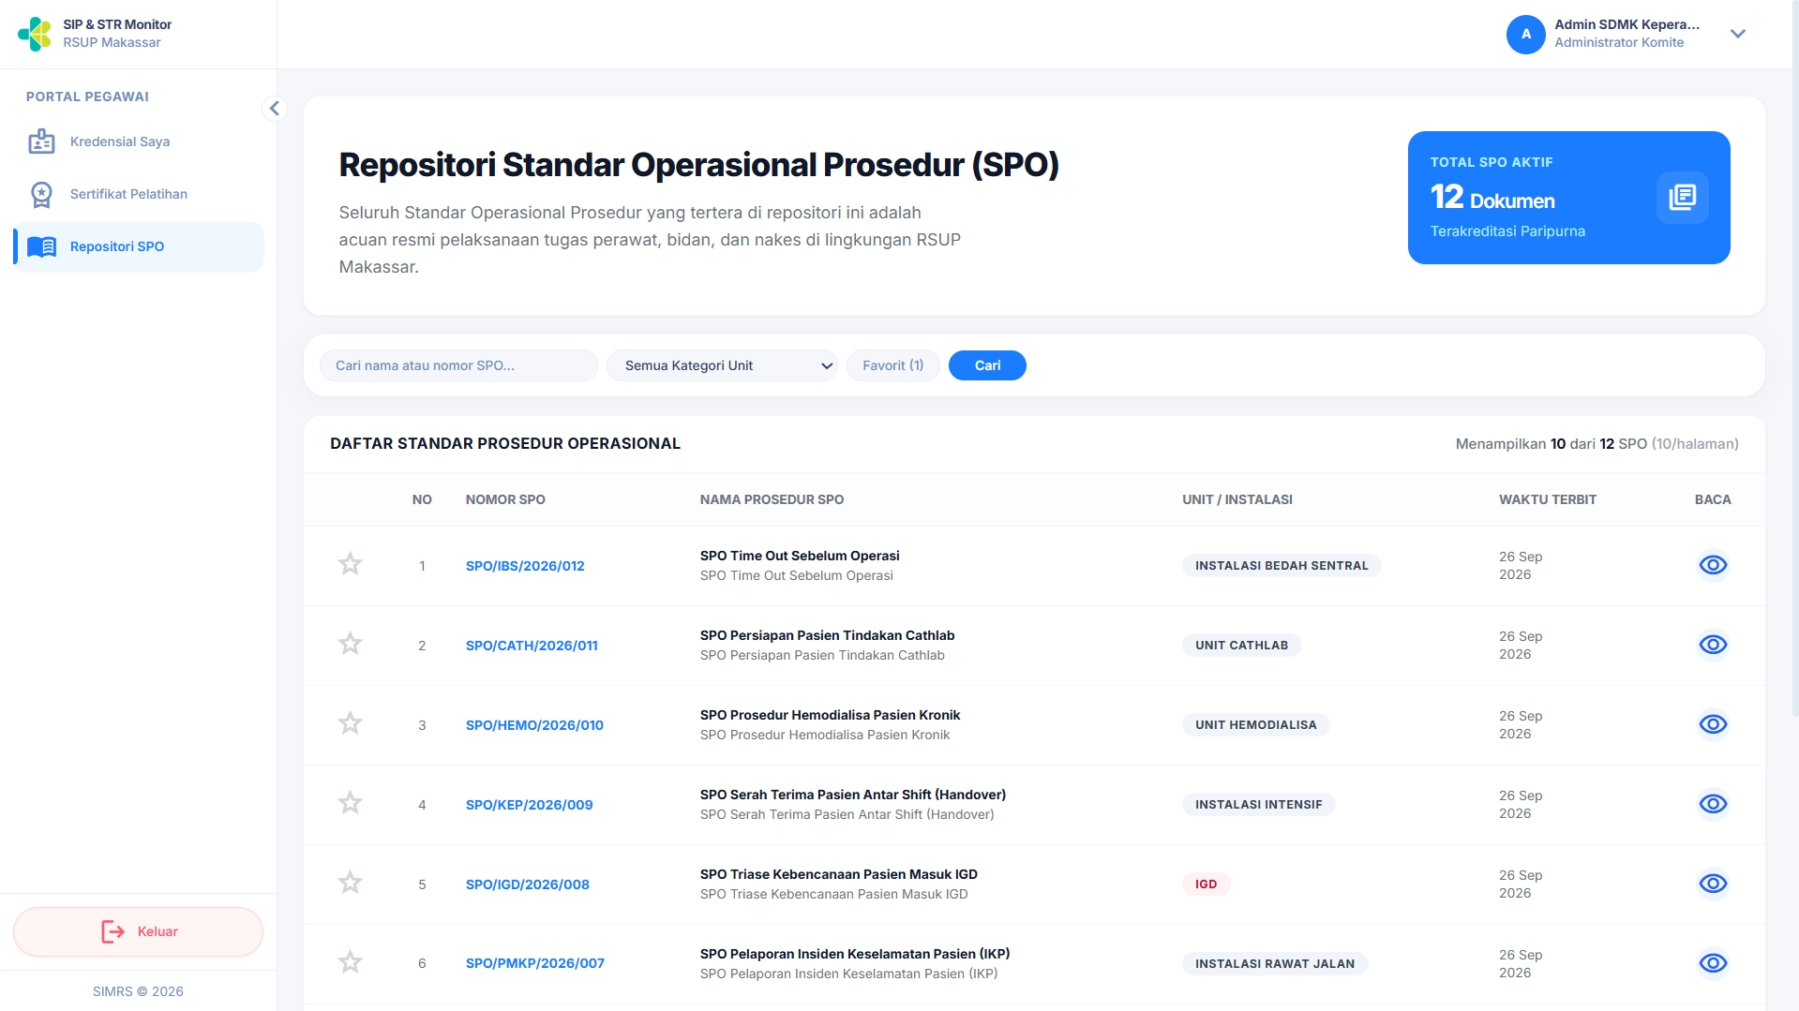
Task: Open eye icon for SPO/CATH/2026/011
Action: (x=1713, y=645)
